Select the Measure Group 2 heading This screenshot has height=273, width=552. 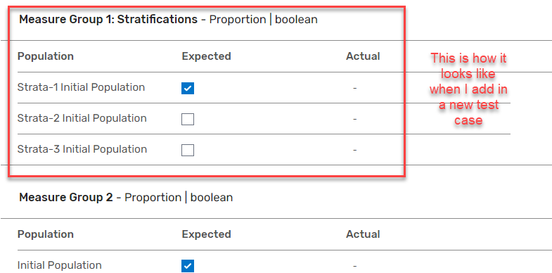tap(66, 197)
